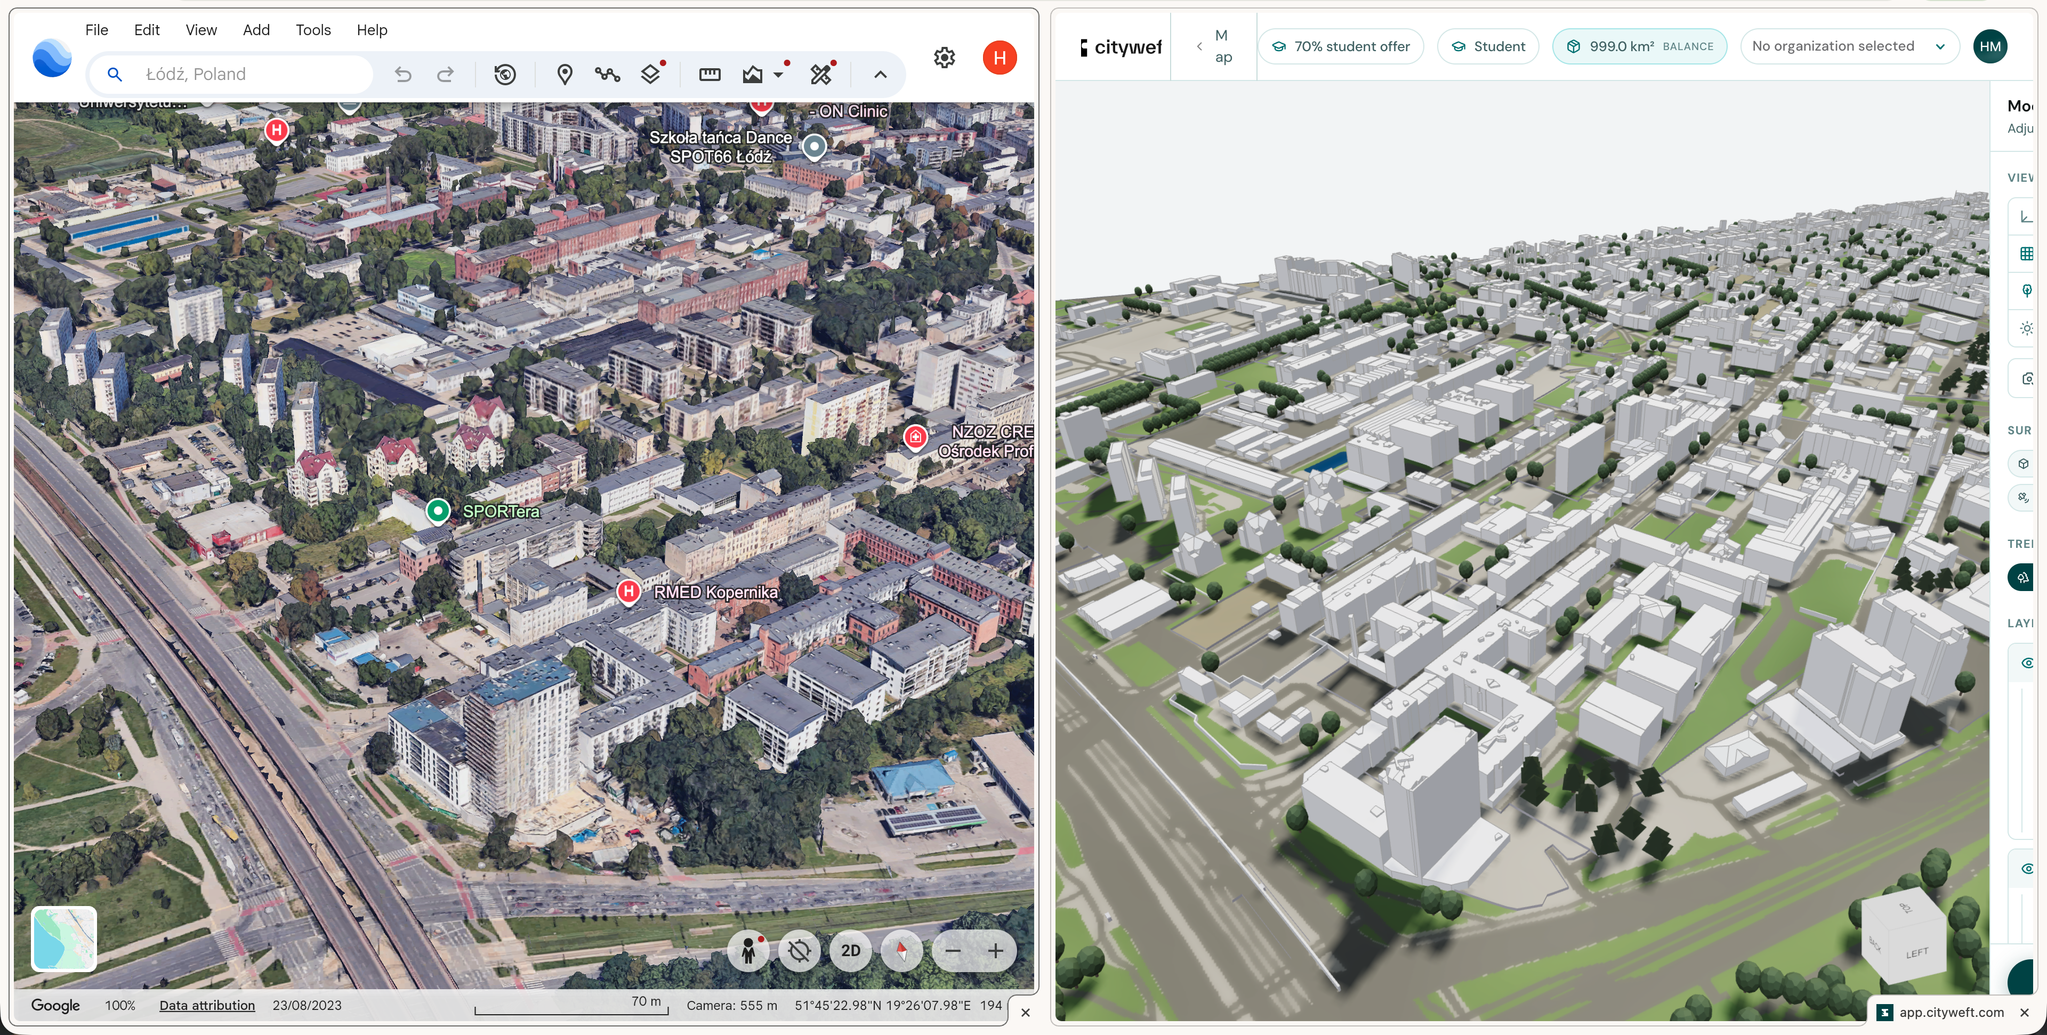Expand the terrain tool dropdown arrow
The width and height of the screenshot is (2047, 1035).
pos(778,75)
